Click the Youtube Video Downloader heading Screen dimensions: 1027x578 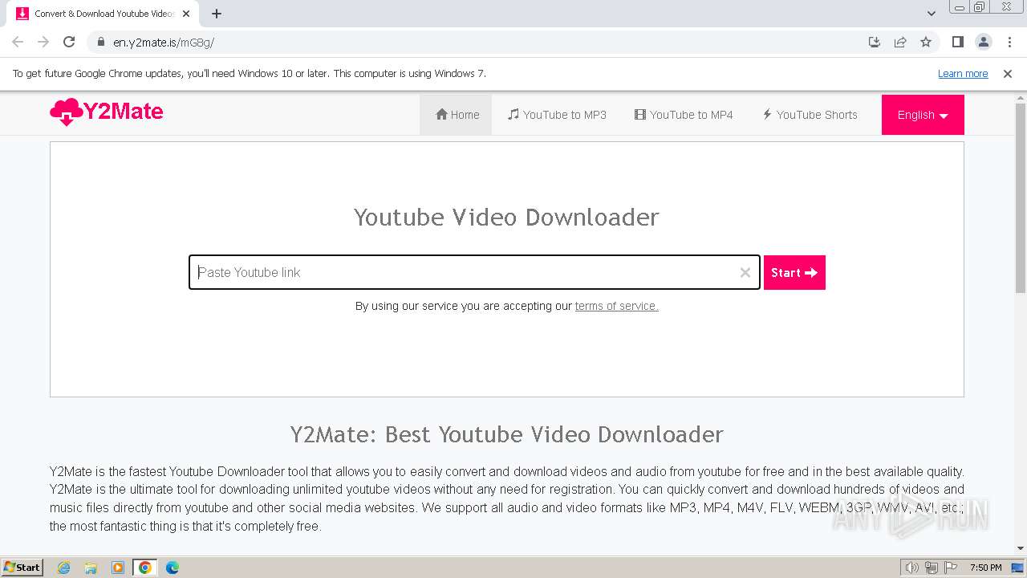506,217
